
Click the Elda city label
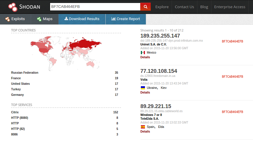point(161,127)
